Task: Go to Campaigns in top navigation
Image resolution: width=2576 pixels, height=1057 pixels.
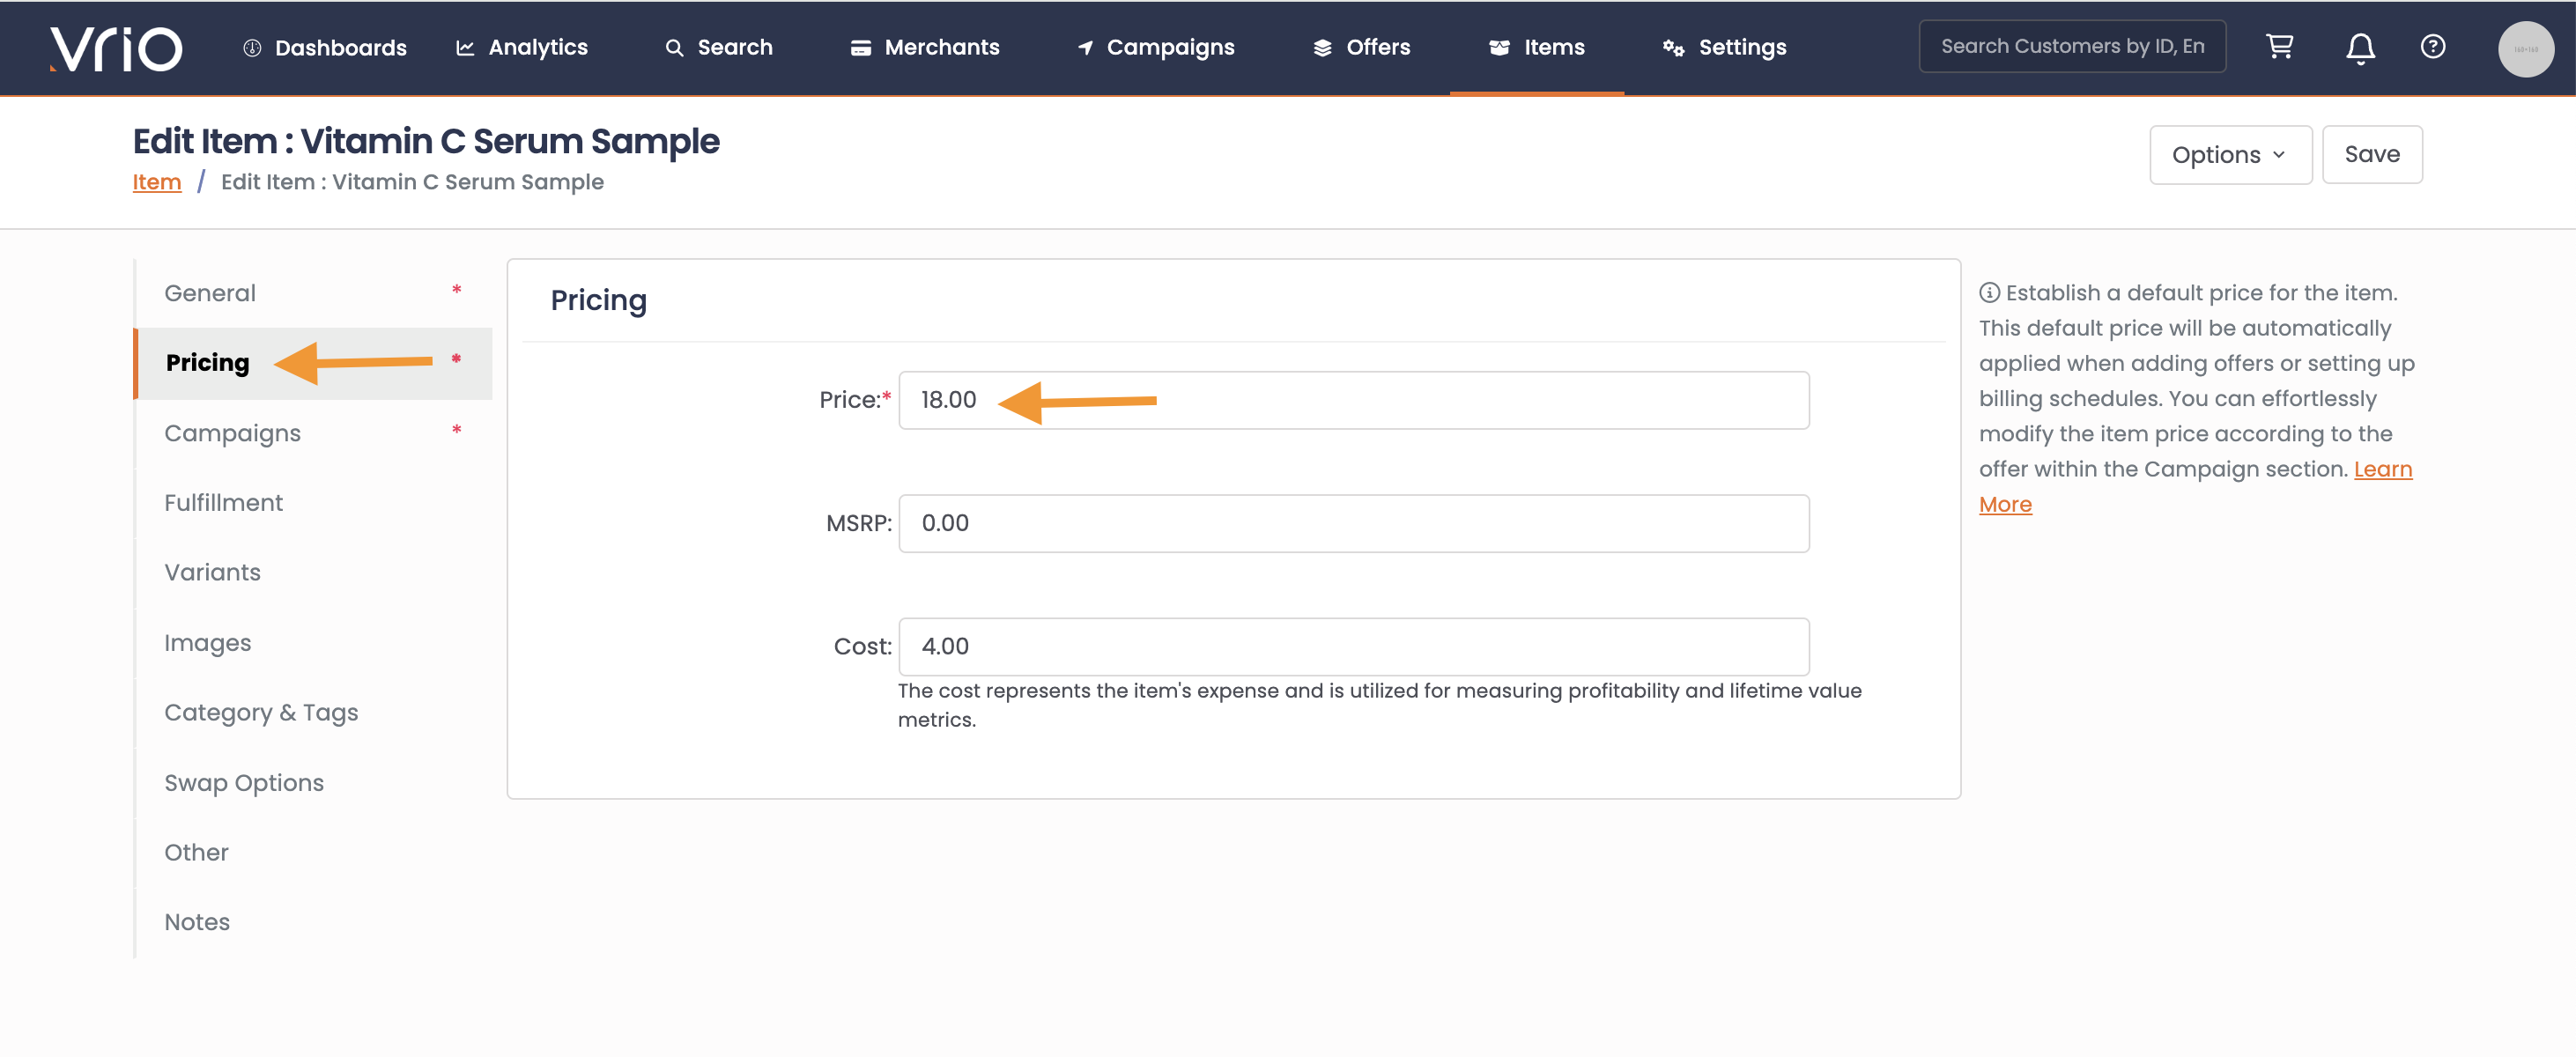Action: (x=1155, y=48)
